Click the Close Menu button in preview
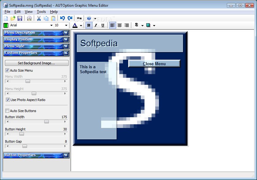Viewport: 257px width, 180px height. click(154, 64)
